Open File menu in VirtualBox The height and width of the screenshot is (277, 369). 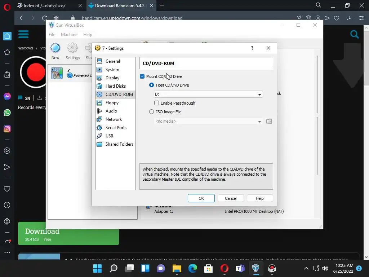(52, 35)
